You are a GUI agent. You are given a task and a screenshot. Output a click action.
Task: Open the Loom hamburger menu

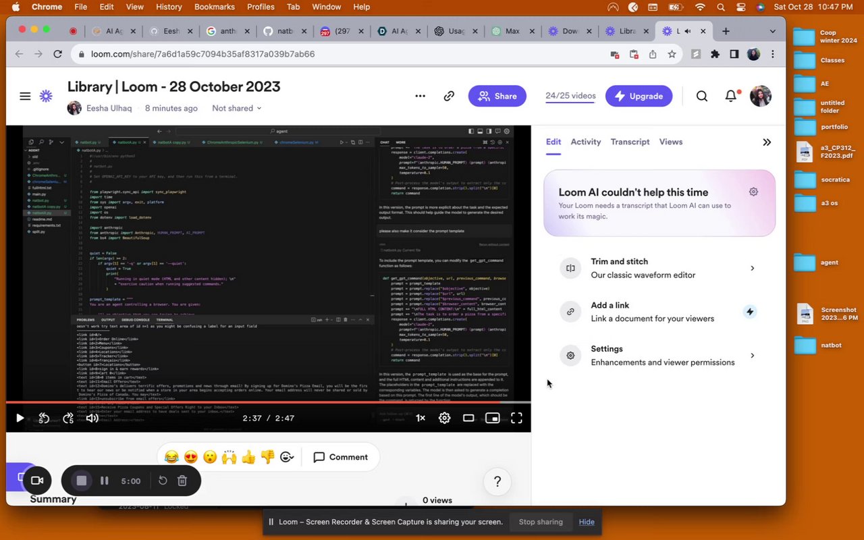tap(25, 97)
